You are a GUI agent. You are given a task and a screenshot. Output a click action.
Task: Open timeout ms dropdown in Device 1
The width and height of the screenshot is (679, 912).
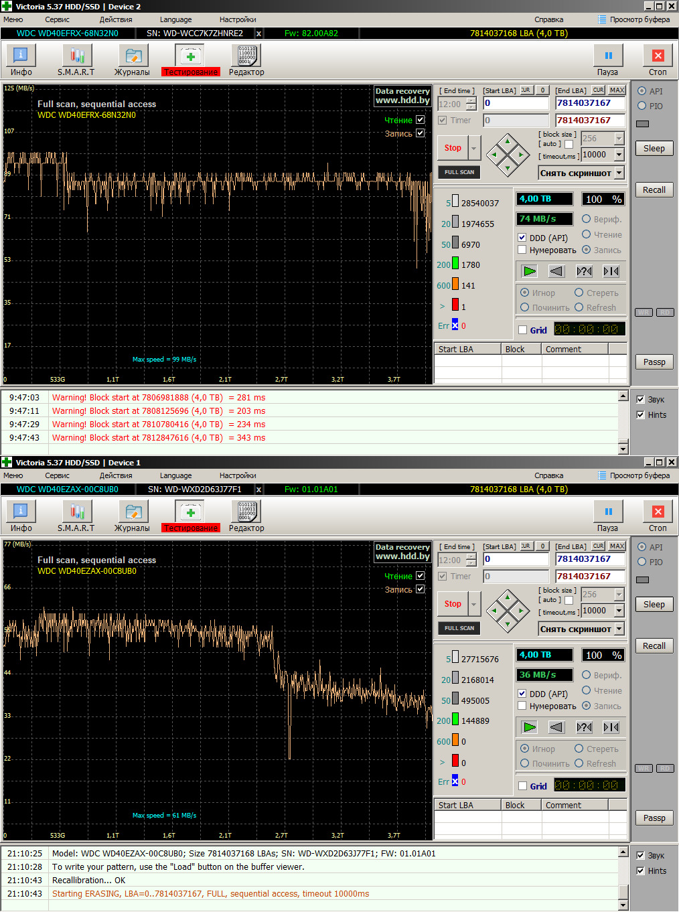tap(619, 611)
